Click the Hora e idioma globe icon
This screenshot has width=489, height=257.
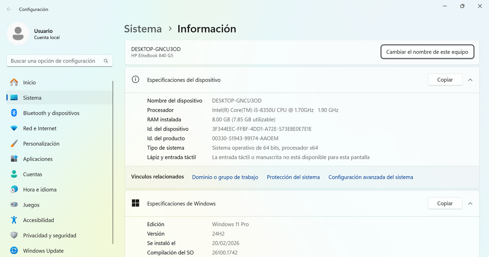coord(14,189)
